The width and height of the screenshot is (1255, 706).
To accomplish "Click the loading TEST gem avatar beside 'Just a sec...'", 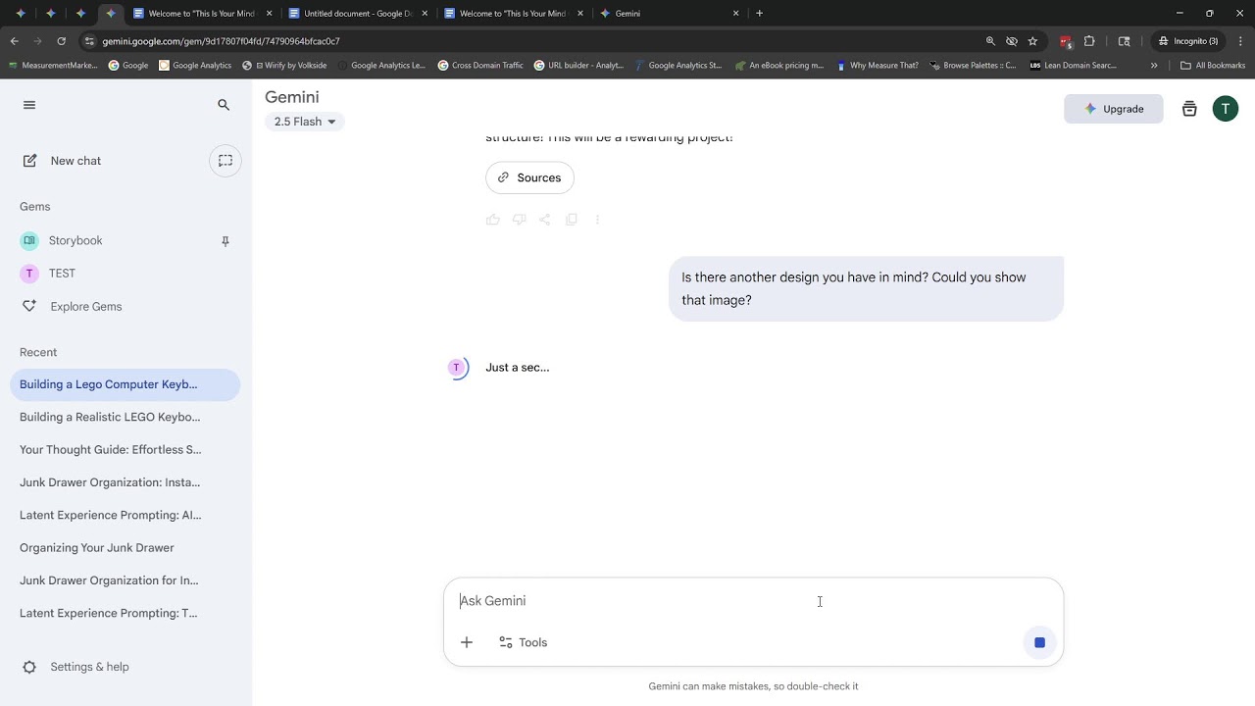I will pos(456,368).
